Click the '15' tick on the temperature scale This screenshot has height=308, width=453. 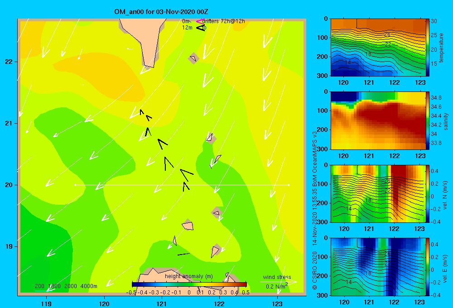(x=434, y=64)
